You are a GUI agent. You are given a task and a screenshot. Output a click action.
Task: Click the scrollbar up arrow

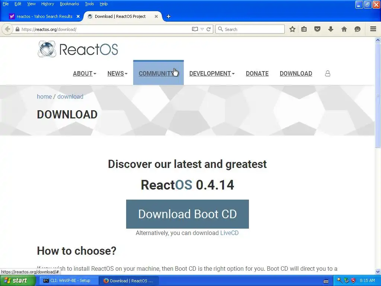(378, 40)
